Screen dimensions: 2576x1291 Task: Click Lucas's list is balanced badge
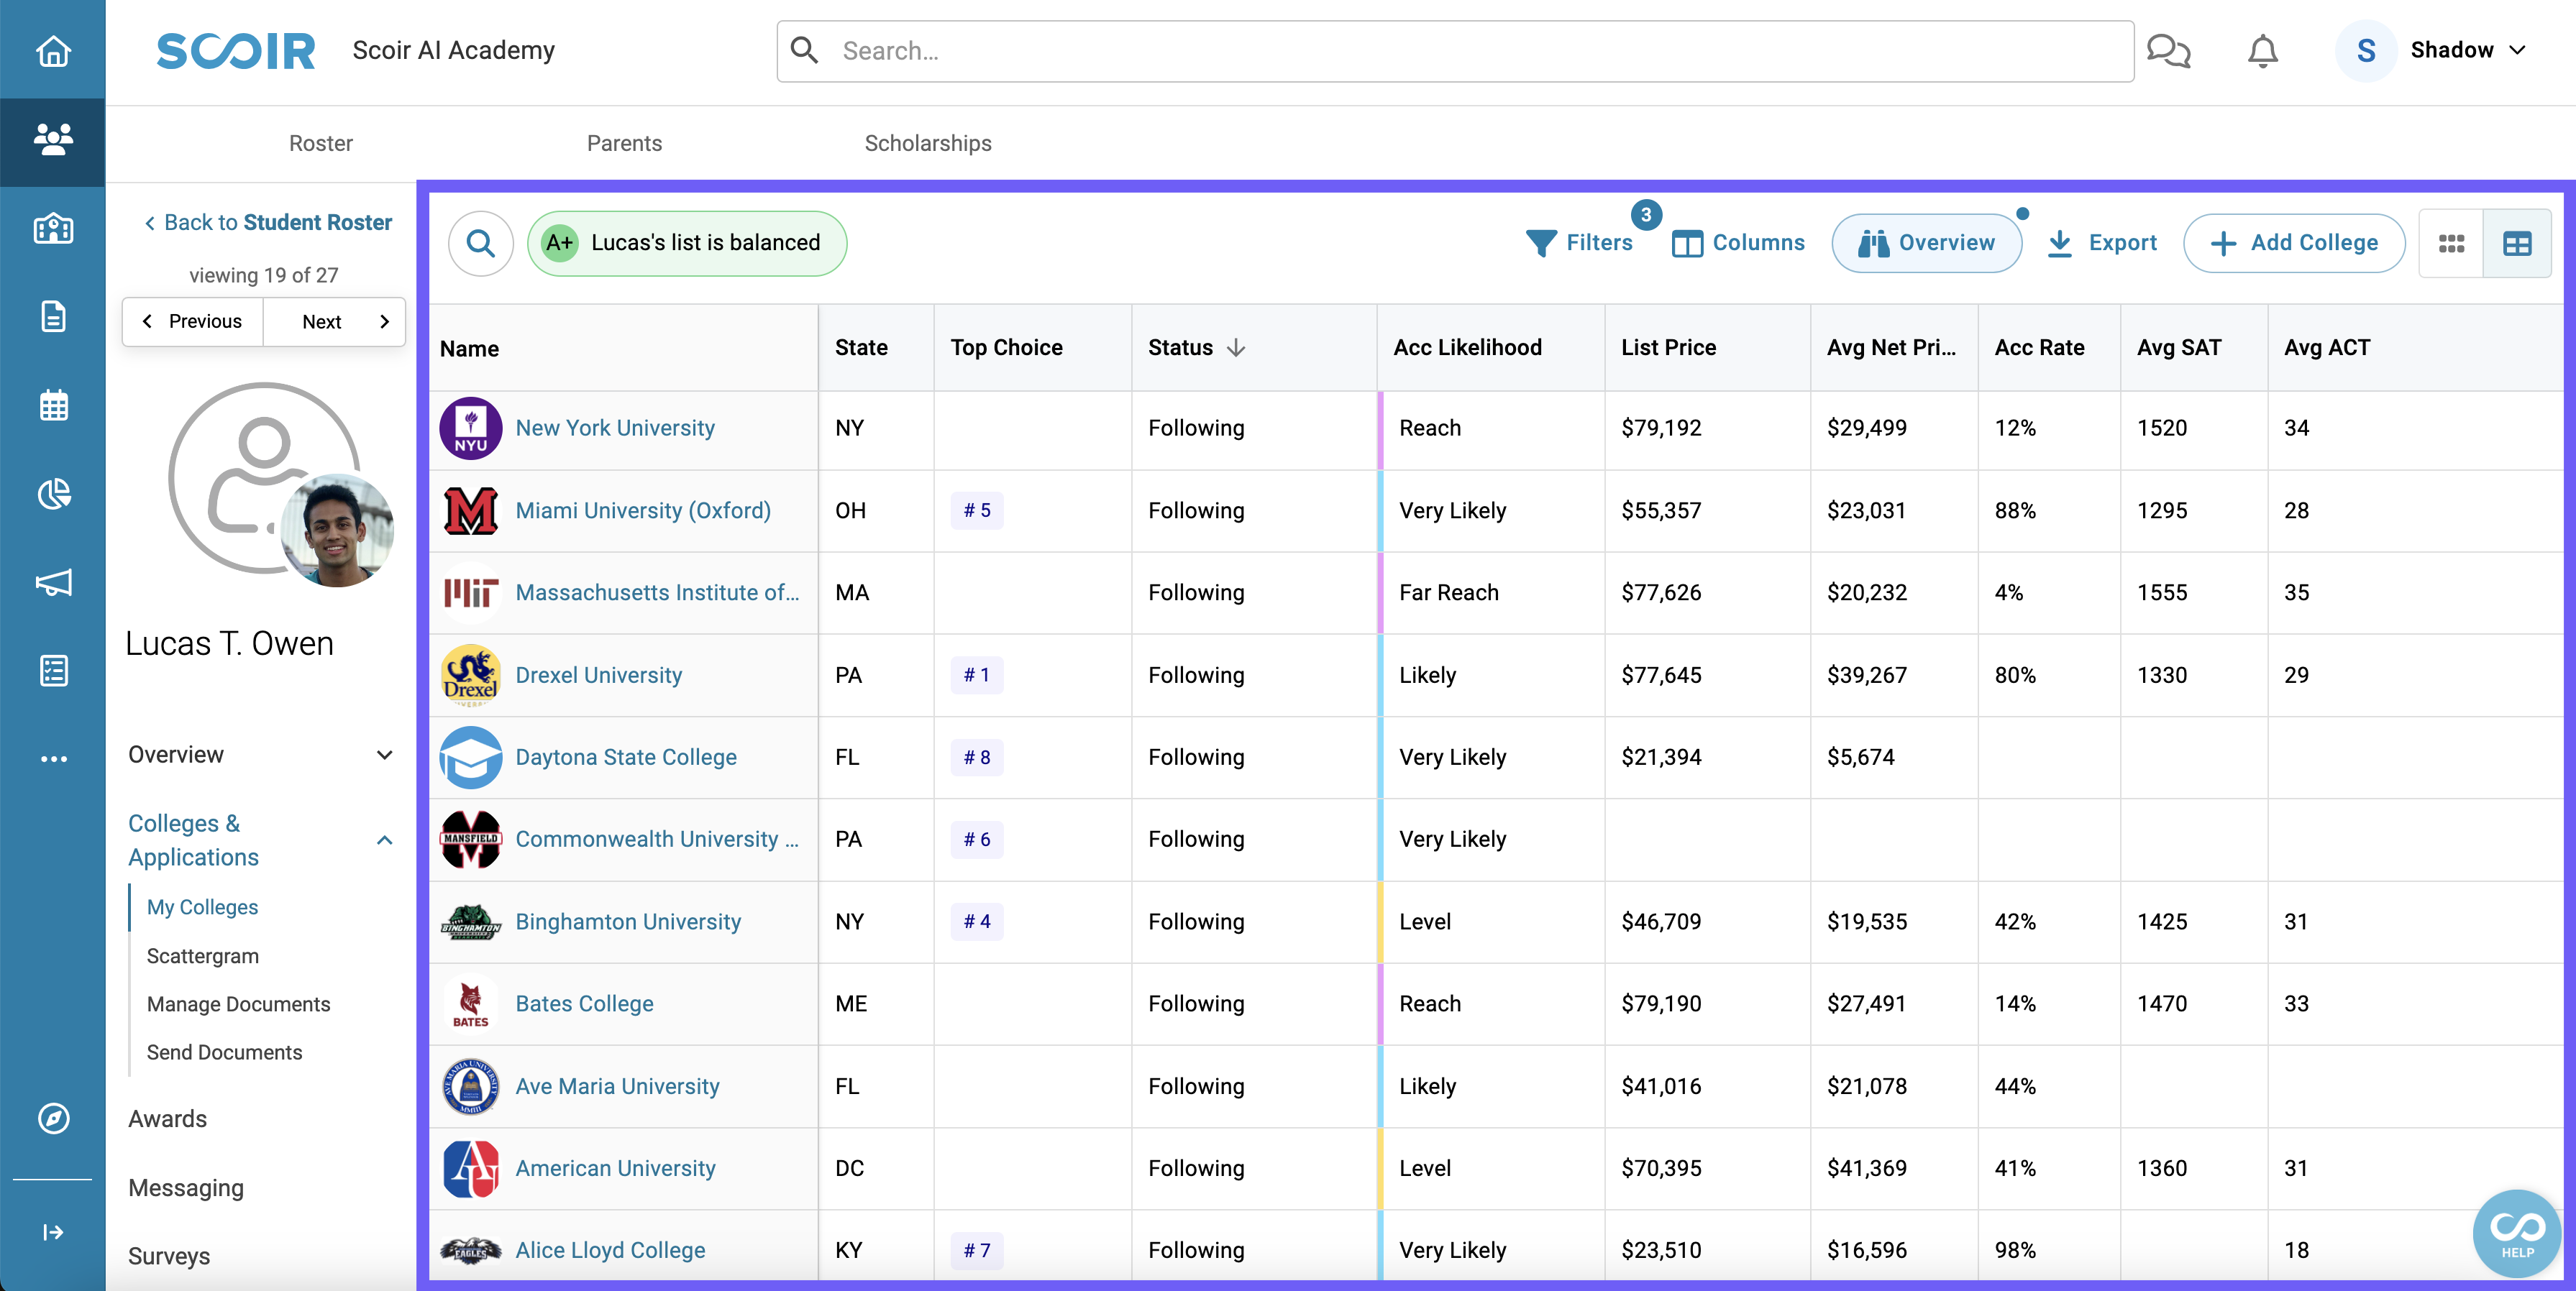(x=686, y=243)
